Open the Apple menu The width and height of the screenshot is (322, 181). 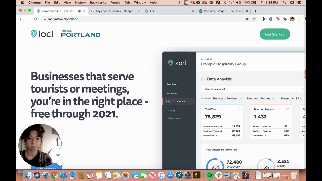click(22, 3)
